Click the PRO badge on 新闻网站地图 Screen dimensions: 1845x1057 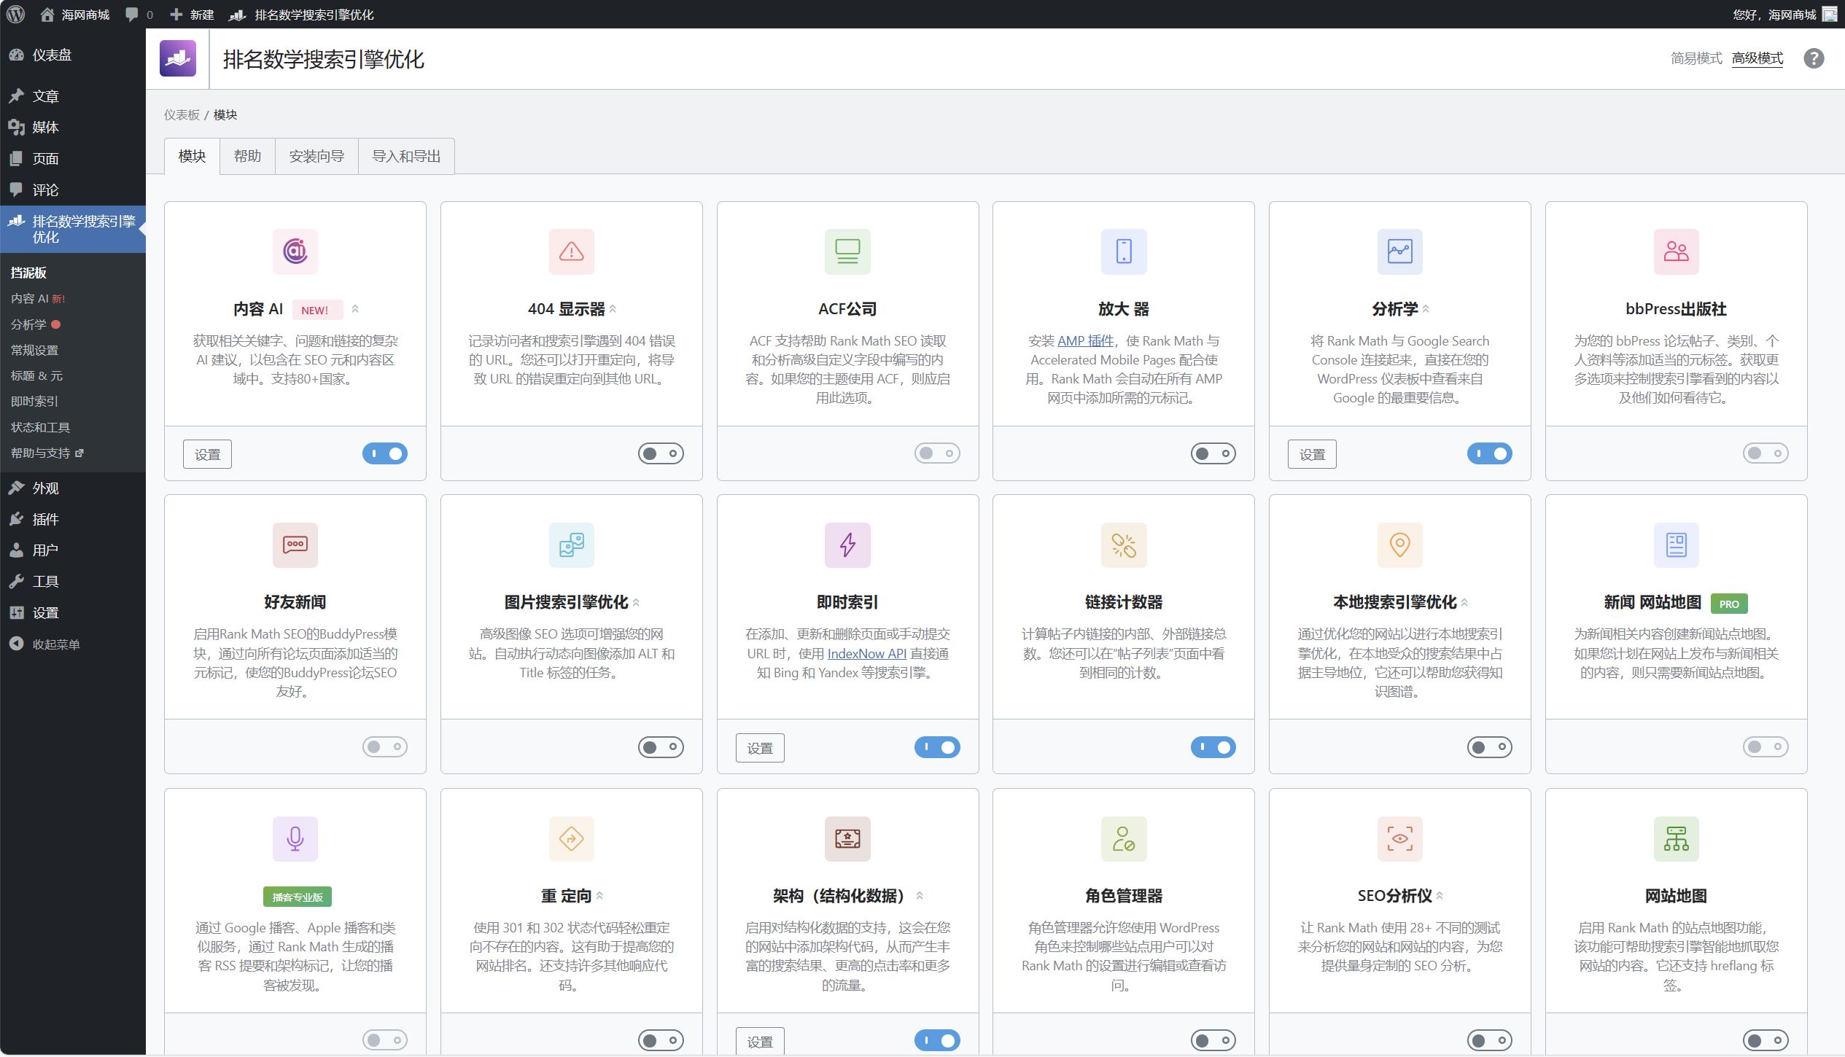pos(1729,604)
